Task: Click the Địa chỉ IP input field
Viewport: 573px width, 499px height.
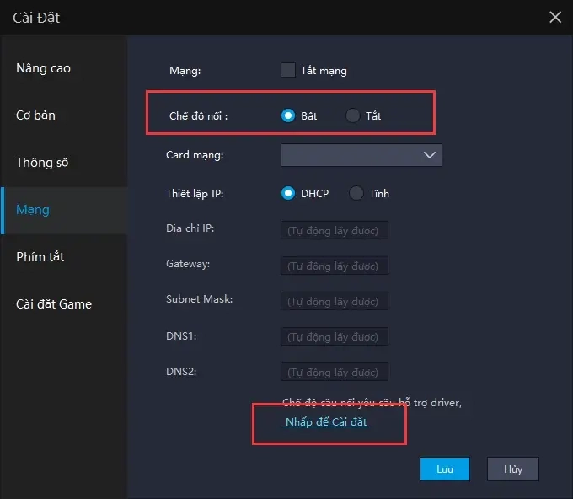Action: (335, 230)
